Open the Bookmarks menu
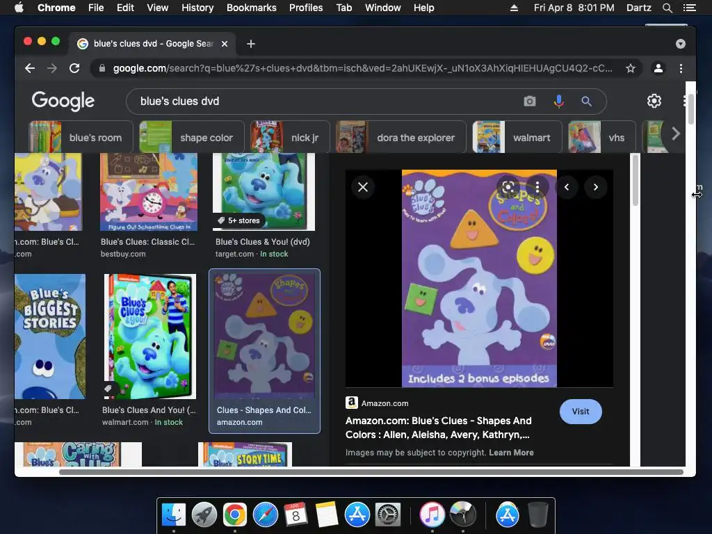Viewport: 712px width, 534px height. pos(252,8)
